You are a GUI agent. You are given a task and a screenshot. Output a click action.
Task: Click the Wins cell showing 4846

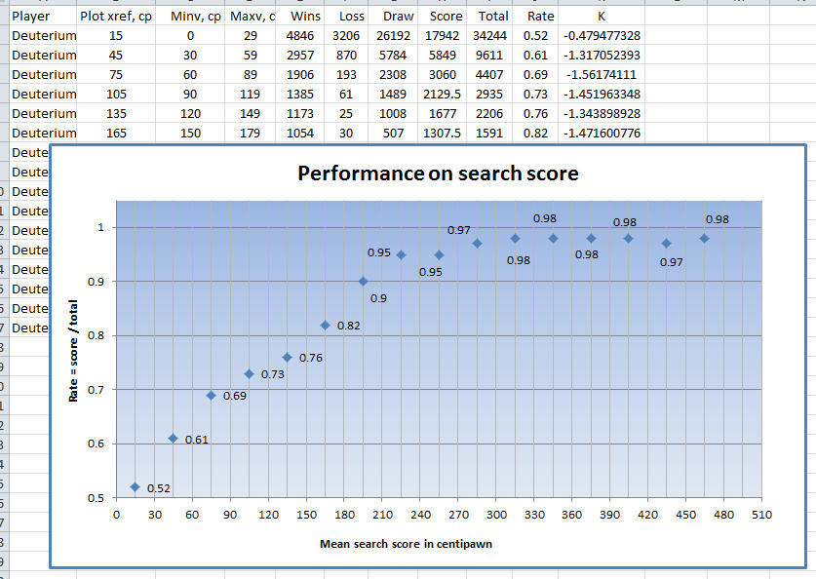[x=305, y=36]
